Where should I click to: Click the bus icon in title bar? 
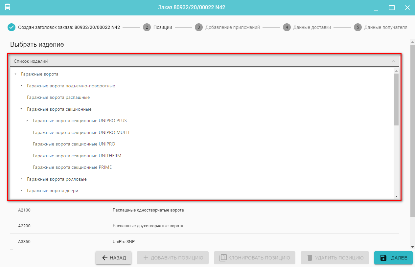coord(8,7)
